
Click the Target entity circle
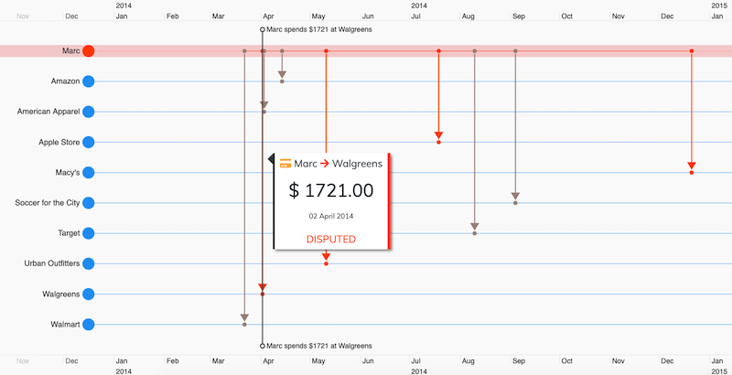tap(88, 233)
